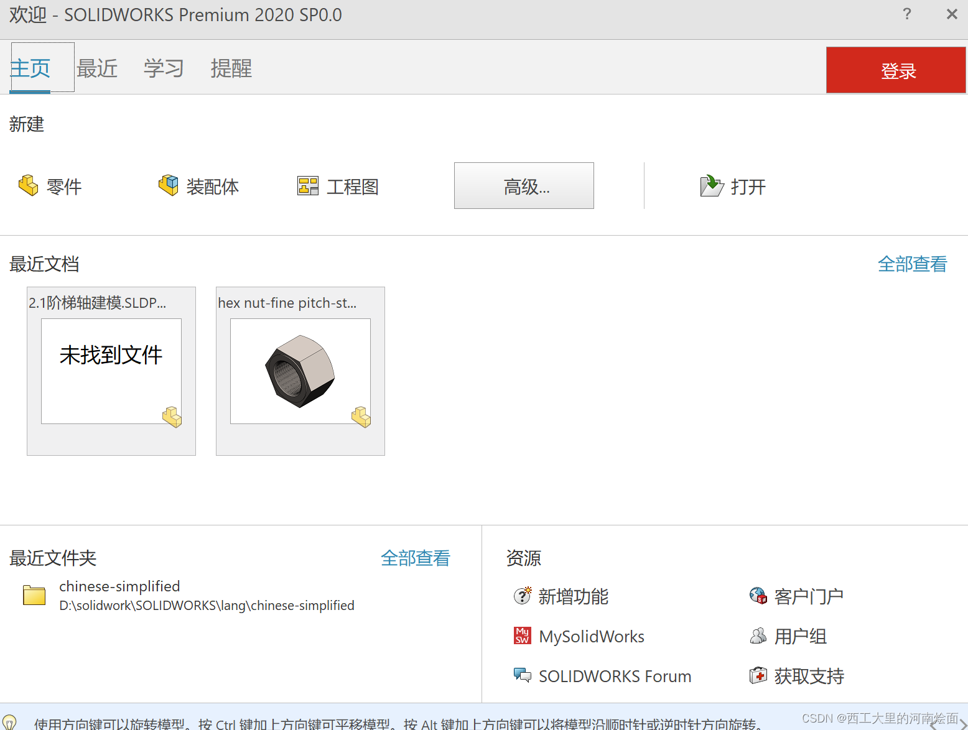This screenshot has height=730, width=968.
Task: Click the 新增功能 question mark icon
Action: click(522, 596)
